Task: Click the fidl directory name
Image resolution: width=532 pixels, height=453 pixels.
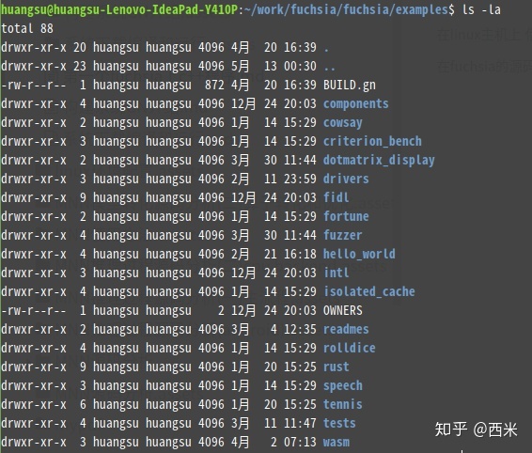Action: [336, 197]
